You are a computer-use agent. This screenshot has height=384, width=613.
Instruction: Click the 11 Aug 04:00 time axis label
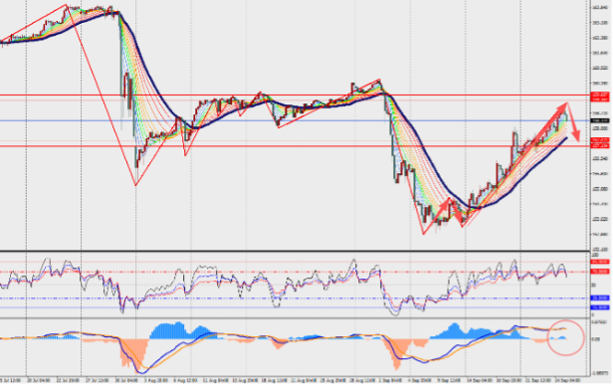tap(215, 380)
